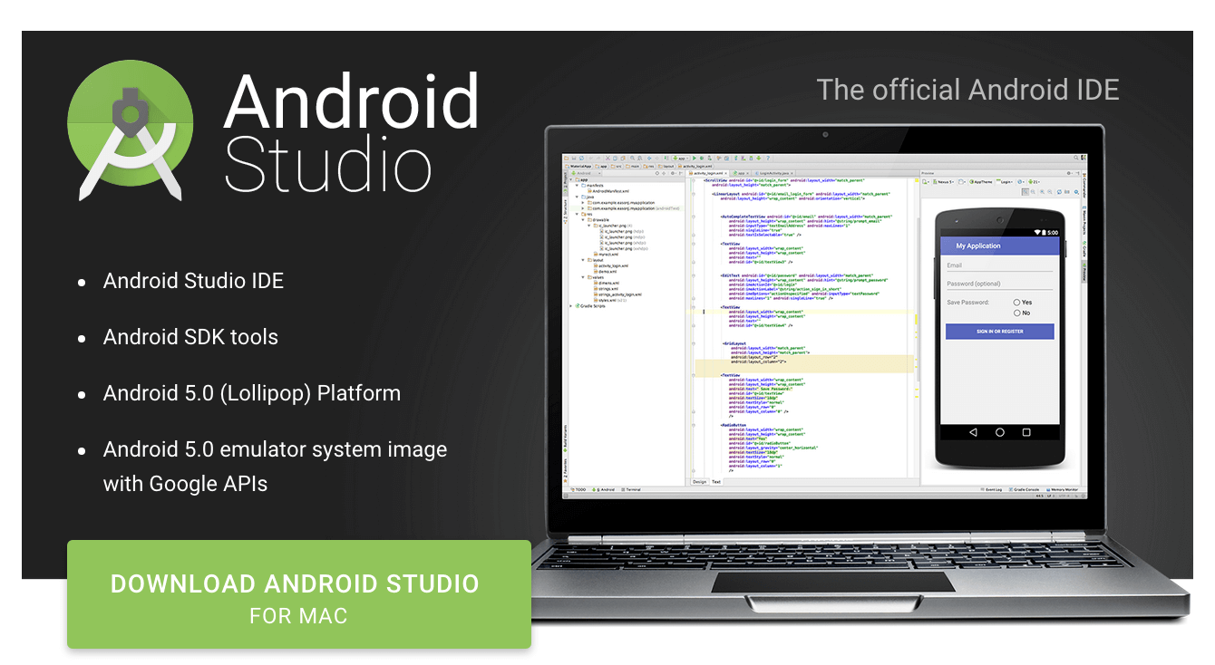This screenshot has height=665, width=1215.
Task: Click the green Run arrow in IDE toolbar
Action: coord(695,159)
